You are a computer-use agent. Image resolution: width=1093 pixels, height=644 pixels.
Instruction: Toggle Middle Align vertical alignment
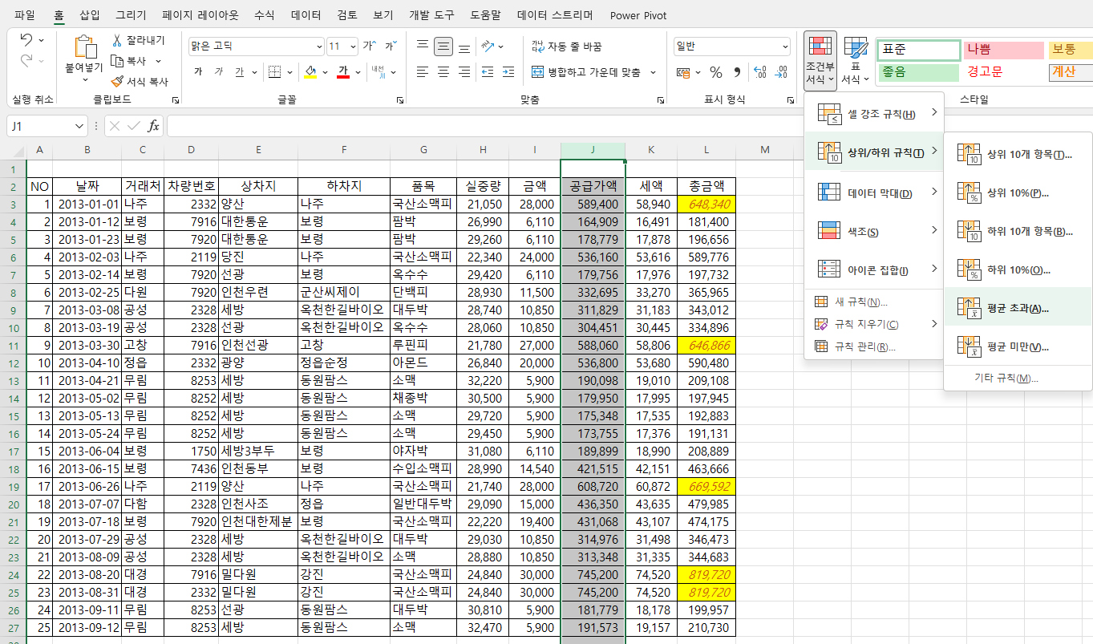tap(443, 47)
